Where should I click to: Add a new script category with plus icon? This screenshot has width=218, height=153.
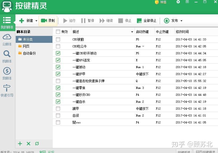click(x=20, y=143)
